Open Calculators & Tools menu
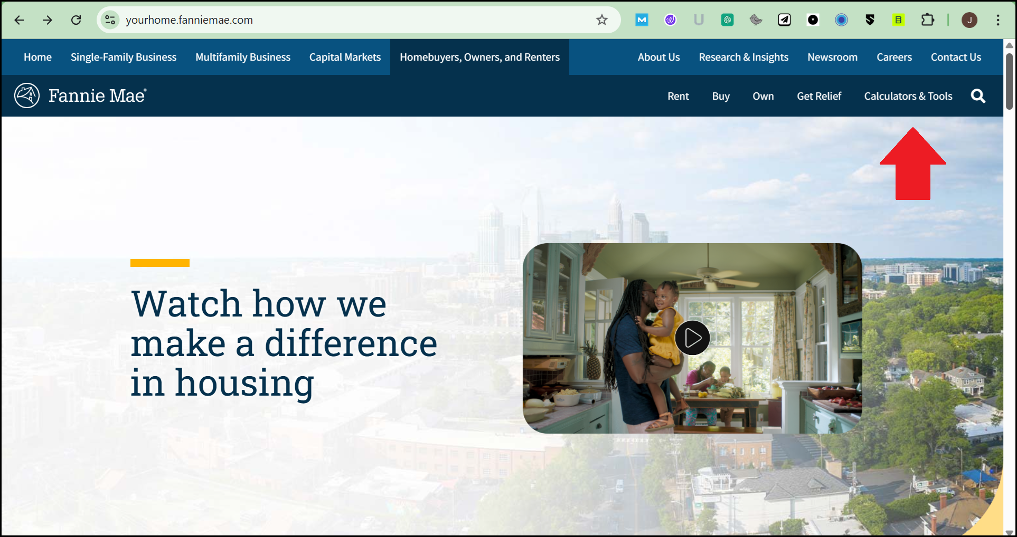Screen dimensions: 1017x537 [908, 96]
